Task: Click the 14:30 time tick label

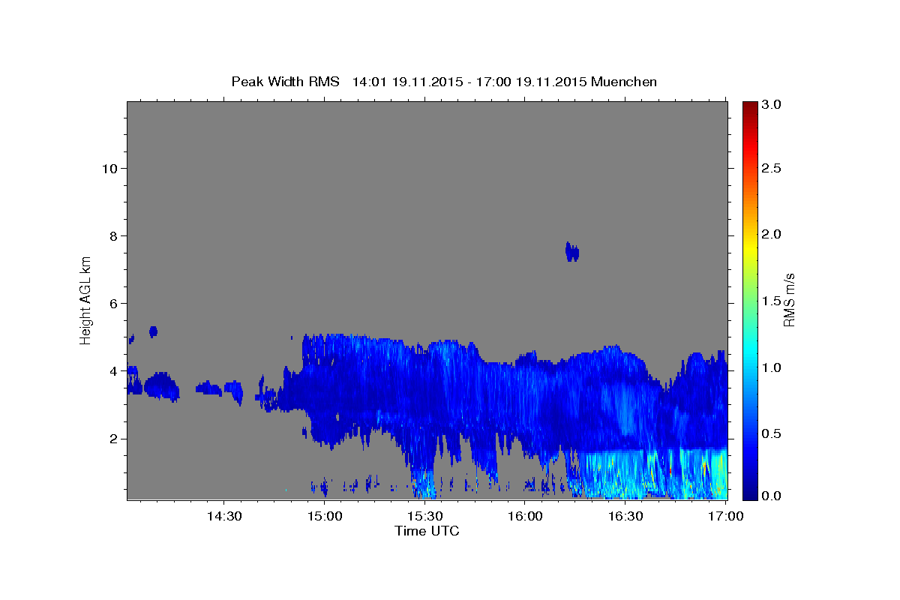Action: [x=224, y=517]
